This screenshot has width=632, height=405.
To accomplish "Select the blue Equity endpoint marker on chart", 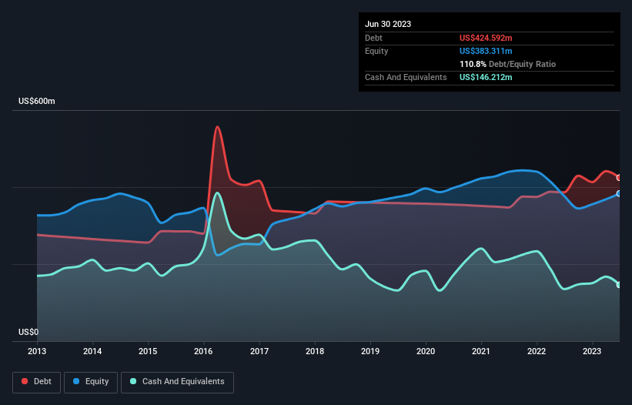I will tap(620, 194).
